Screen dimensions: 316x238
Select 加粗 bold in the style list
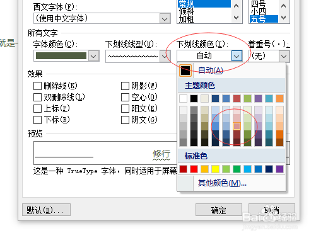[204, 19]
